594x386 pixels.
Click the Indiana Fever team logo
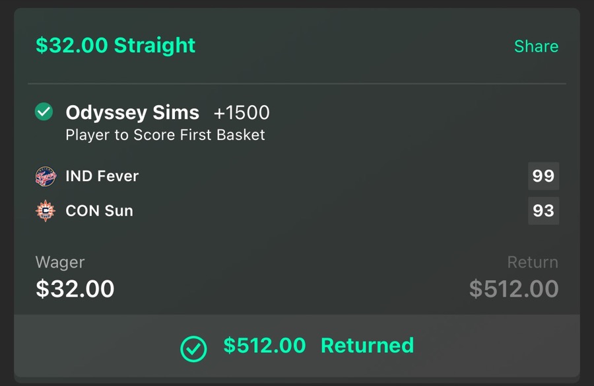tap(46, 176)
